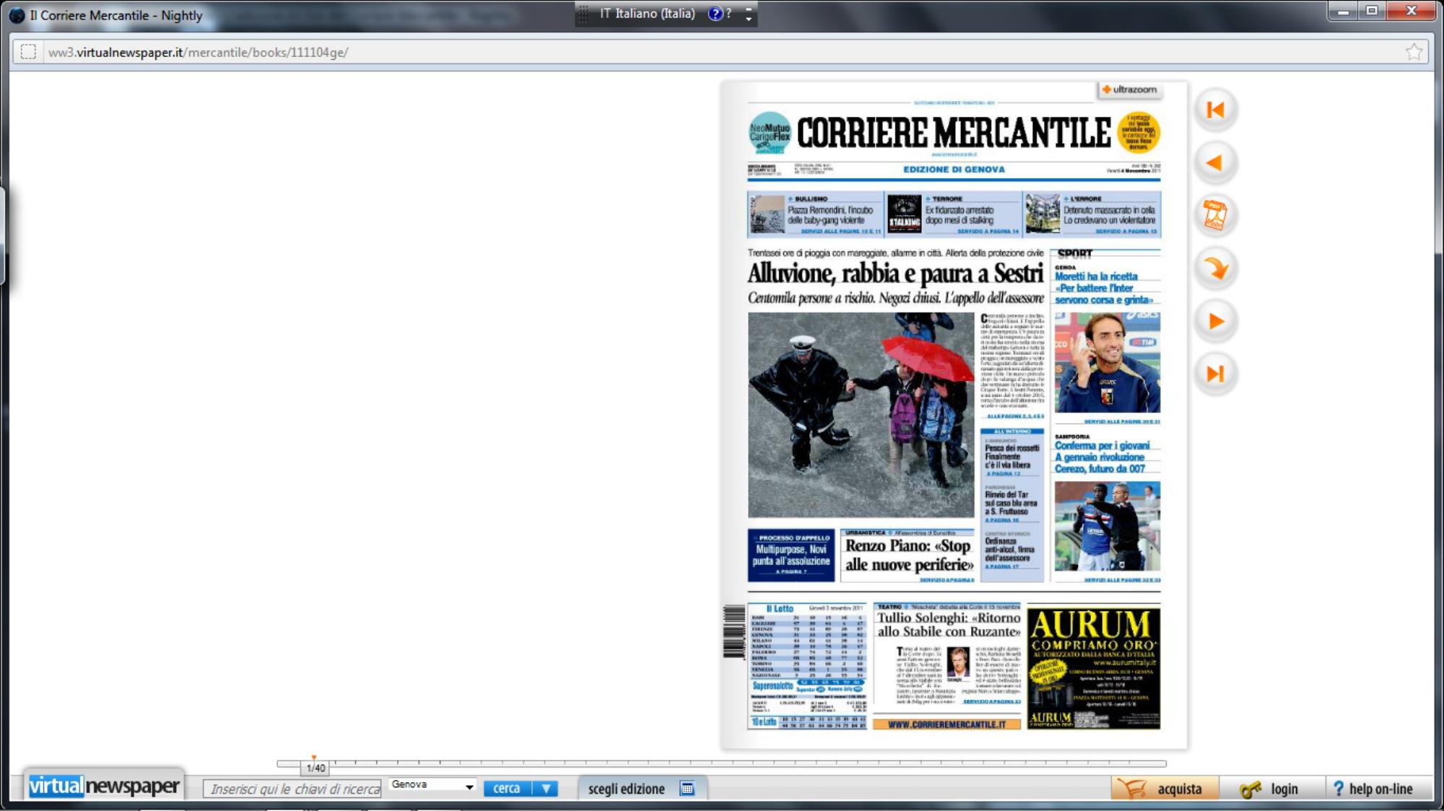This screenshot has height=811, width=1444.
Task: Click scegli edizione label
Action: pyautogui.click(x=626, y=789)
